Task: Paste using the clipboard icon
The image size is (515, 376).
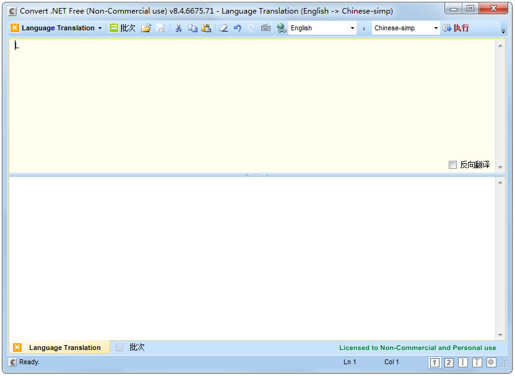Action: coord(206,28)
